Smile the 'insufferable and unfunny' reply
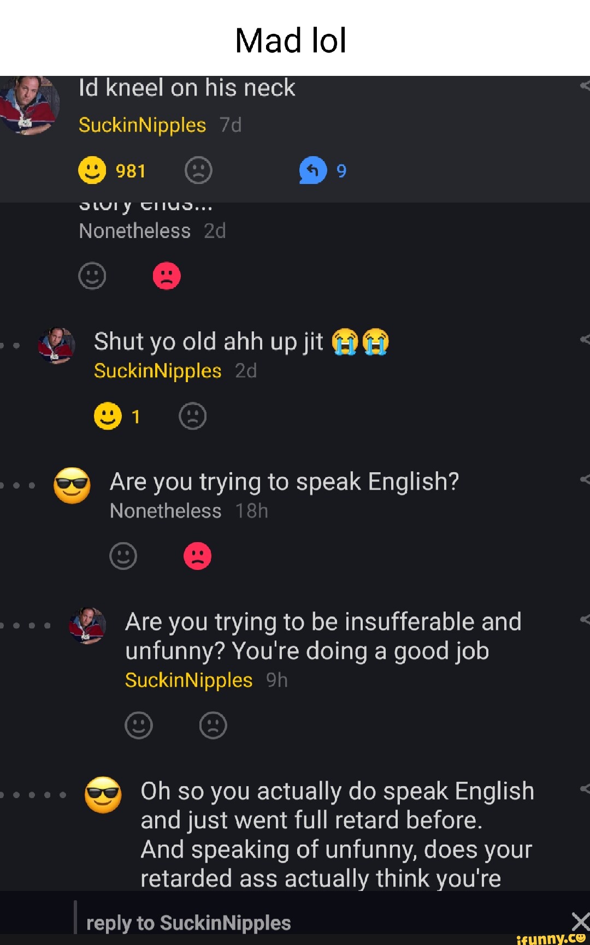This screenshot has width=590, height=945. [139, 726]
